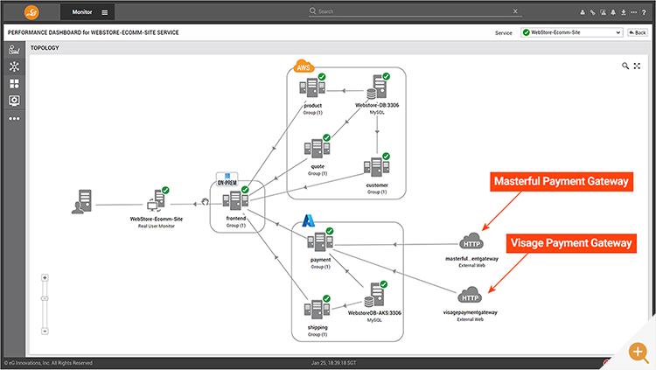Open the user monitoring sidebar icon
656x370 pixels.
[14, 50]
